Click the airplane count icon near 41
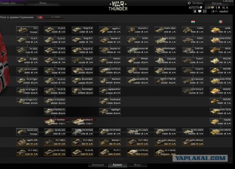The width and height of the screenshot is (235, 169). click(227, 7)
